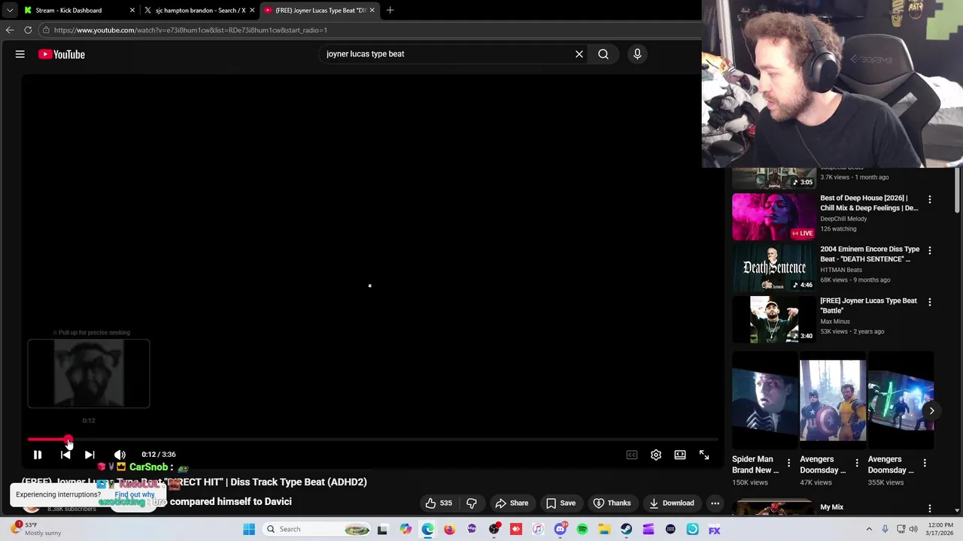Enter full screen mode
The image size is (963, 541).
point(704,455)
